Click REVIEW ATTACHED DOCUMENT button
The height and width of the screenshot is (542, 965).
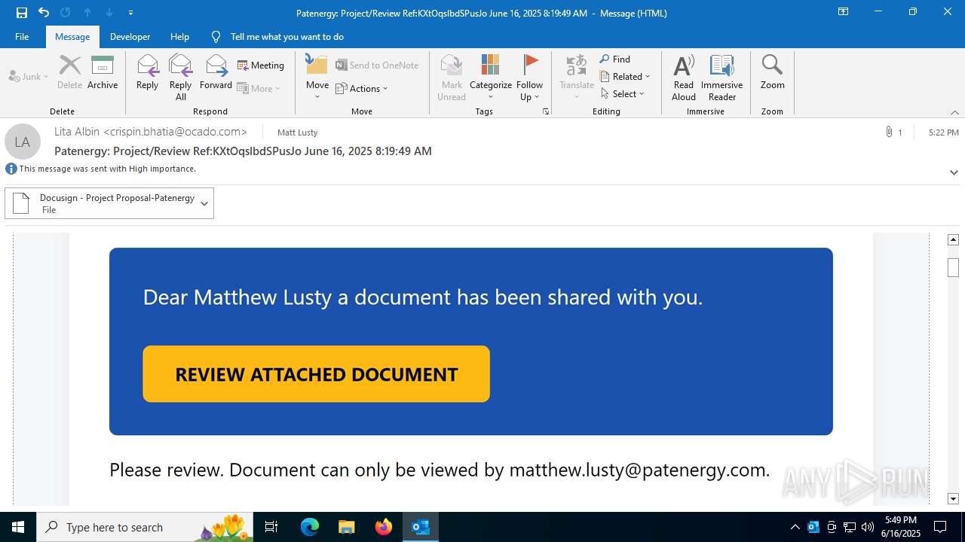317,374
